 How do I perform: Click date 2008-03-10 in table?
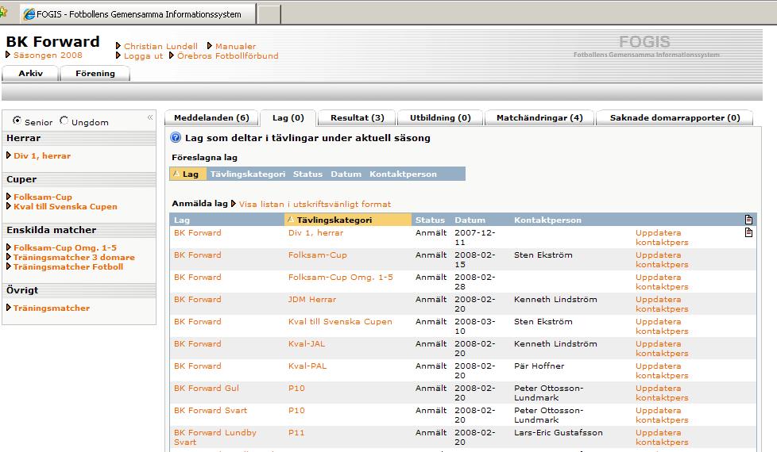click(475, 327)
